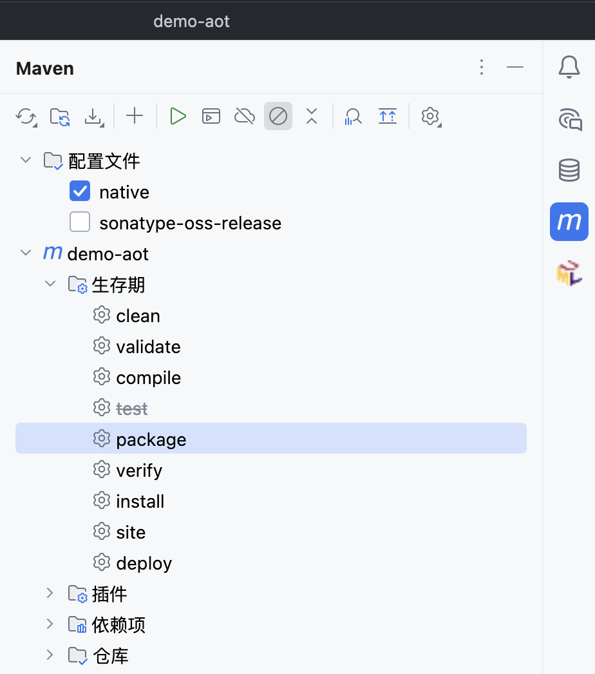Open Maven settings via the gear icon
The image size is (595, 674).
(x=430, y=116)
